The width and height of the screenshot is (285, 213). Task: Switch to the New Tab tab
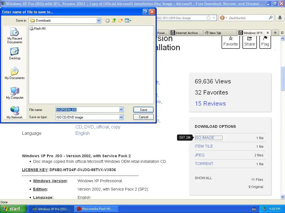(x=220, y=33)
